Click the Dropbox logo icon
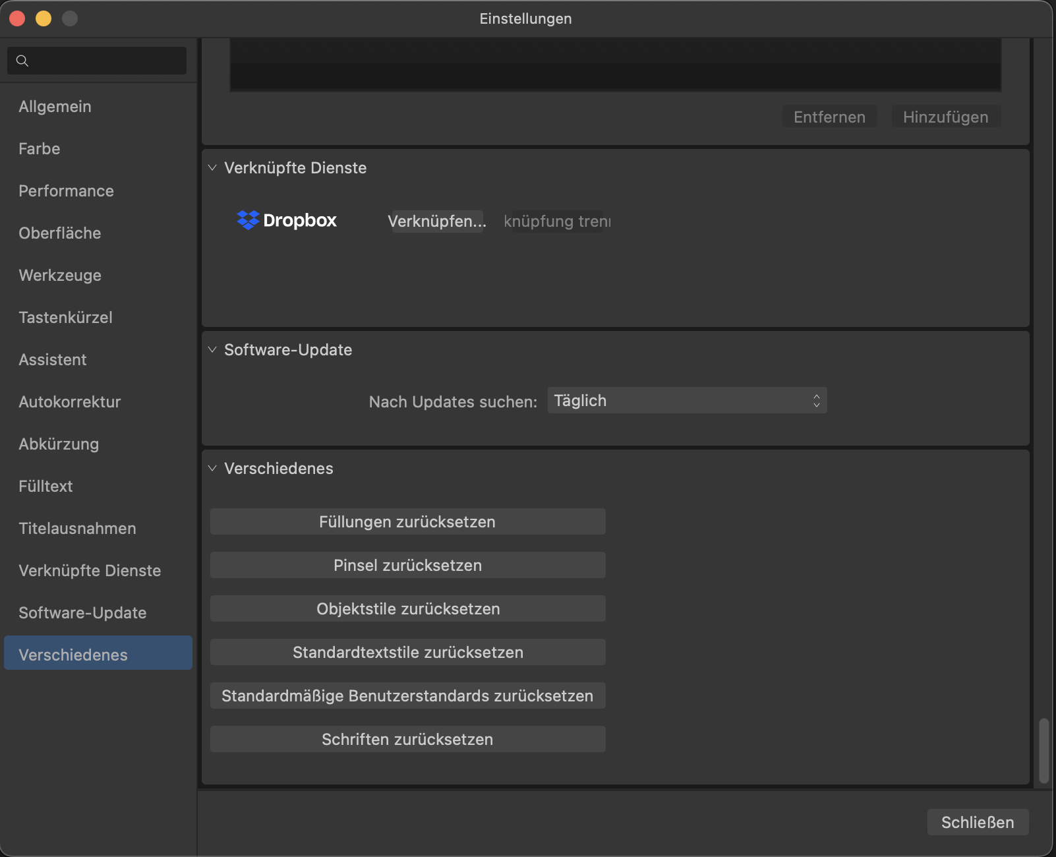Viewport: 1056px width, 857px height. click(x=248, y=220)
